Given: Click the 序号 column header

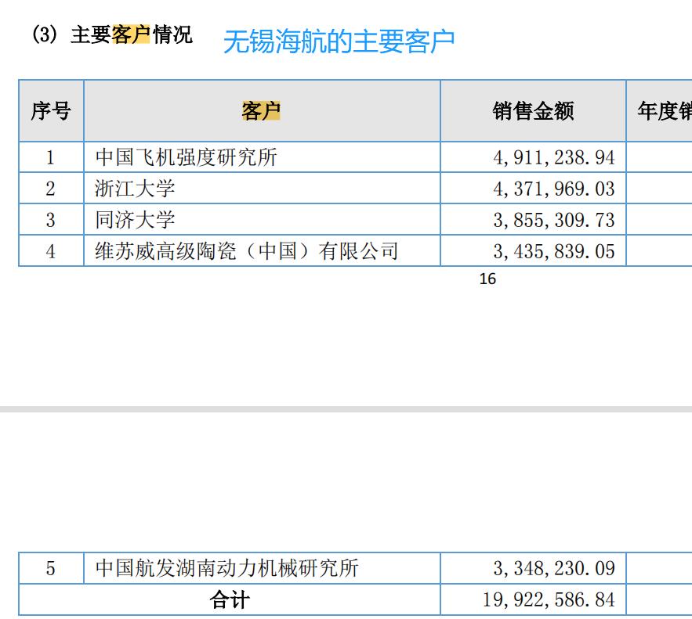Looking at the screenshot, I should (x=50, y=110).
